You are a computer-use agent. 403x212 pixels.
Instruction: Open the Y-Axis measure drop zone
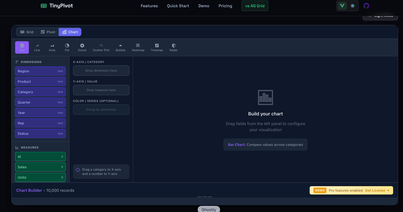(101, 90)
